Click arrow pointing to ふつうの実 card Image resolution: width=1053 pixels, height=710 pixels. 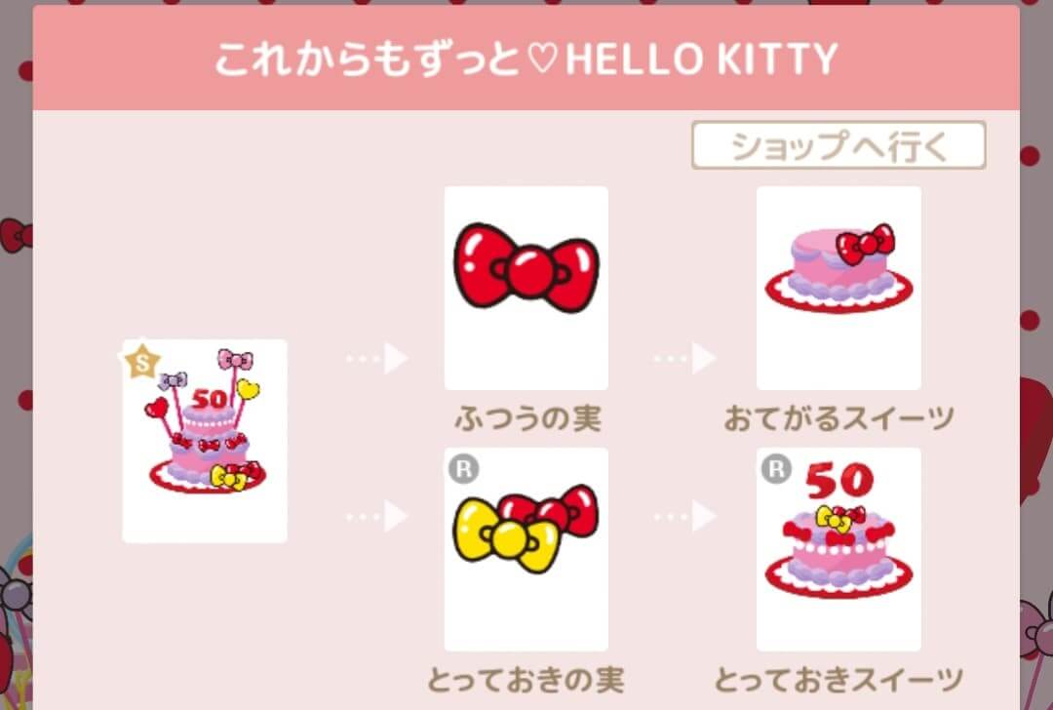click(378, 359)
